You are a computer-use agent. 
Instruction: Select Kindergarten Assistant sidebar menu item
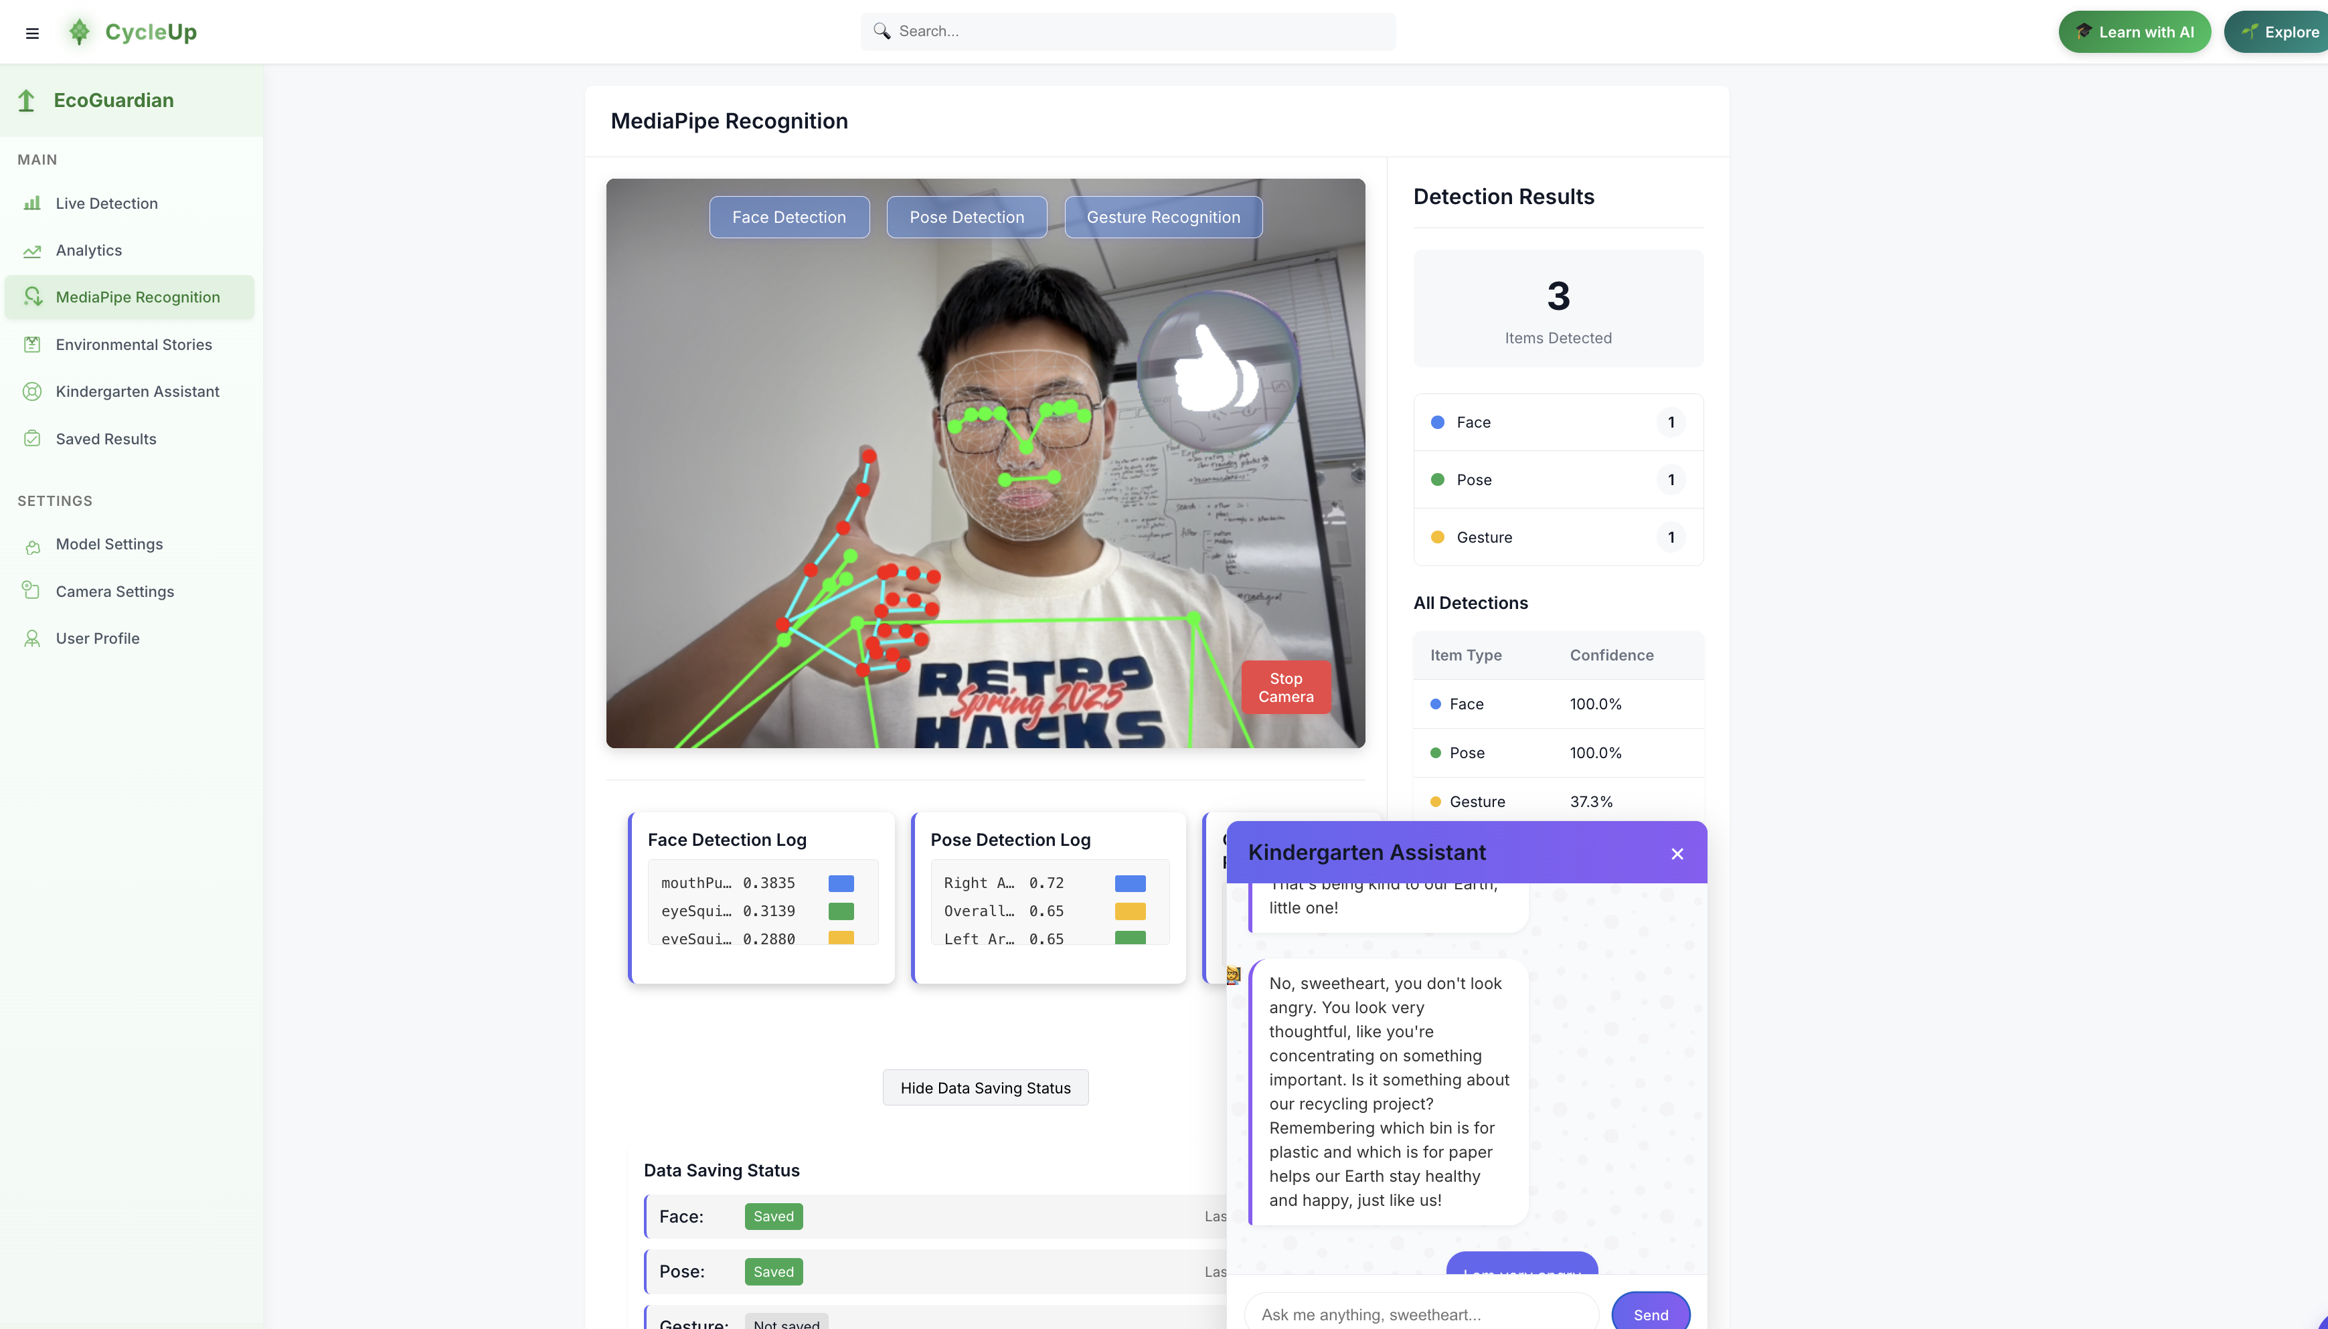(137, 391)
